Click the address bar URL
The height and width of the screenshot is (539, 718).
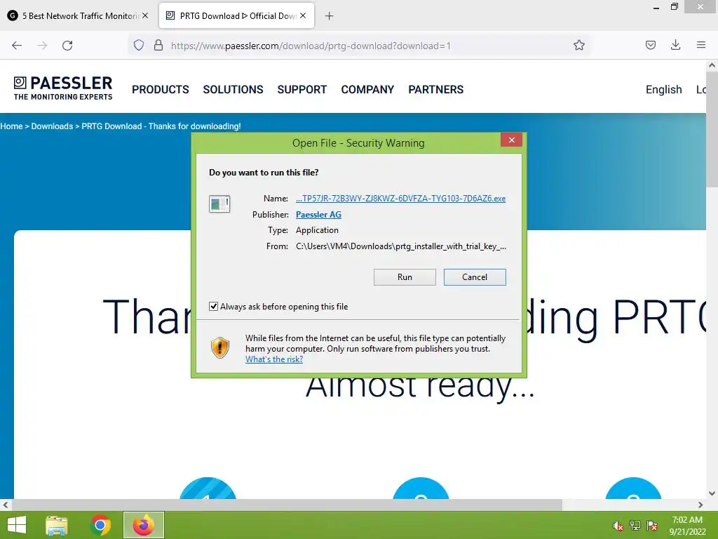(311, 46)
